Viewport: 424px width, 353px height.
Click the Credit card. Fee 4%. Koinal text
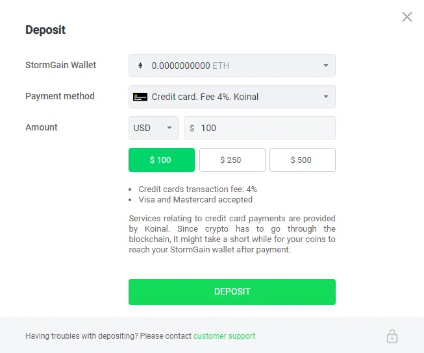click(205, 97)
